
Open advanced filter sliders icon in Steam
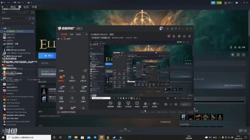click(33, 23)
